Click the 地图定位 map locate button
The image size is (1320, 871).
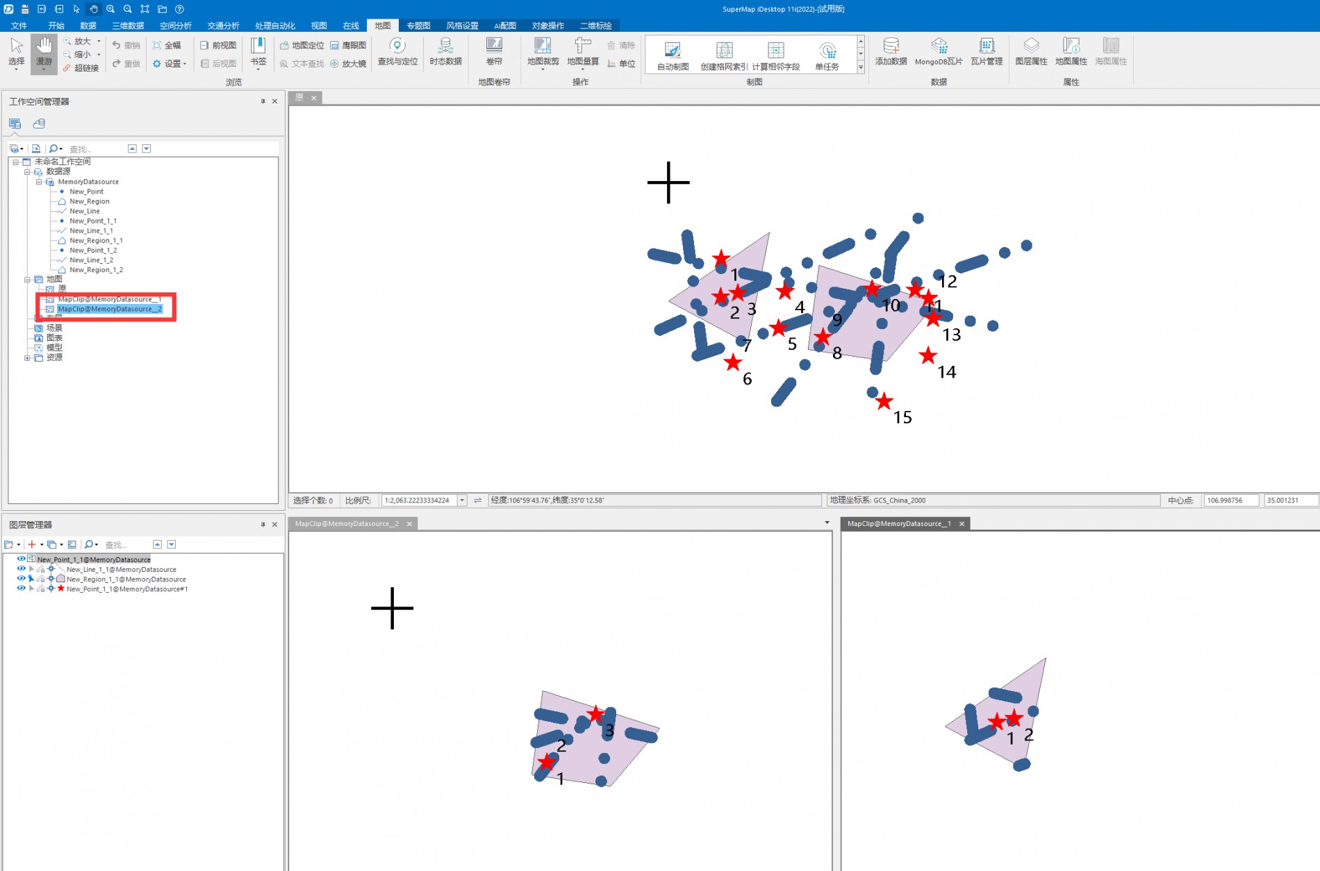pos(302,45)
